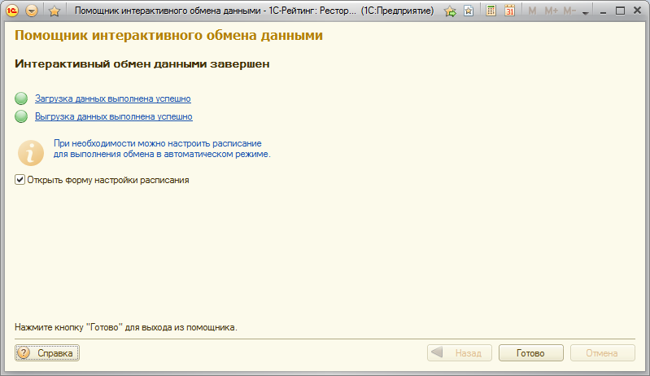Click the page with star icon
Image resolution: width=650 pixels, height=376 pixels.
(469, 11)
